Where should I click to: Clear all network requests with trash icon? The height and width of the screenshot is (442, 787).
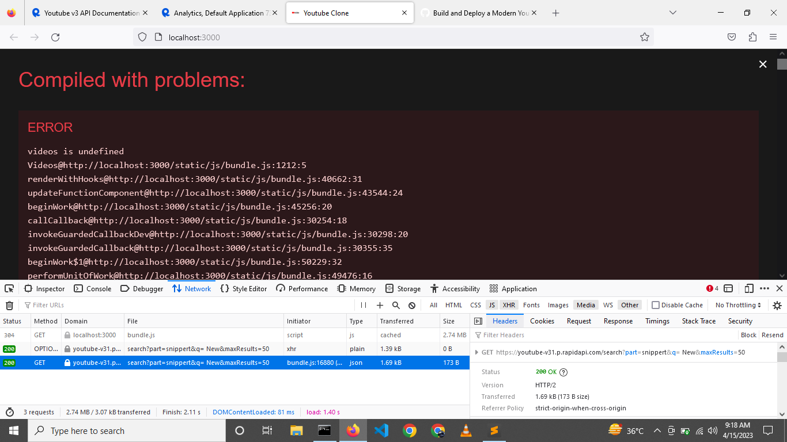click(x=9, y=305)
